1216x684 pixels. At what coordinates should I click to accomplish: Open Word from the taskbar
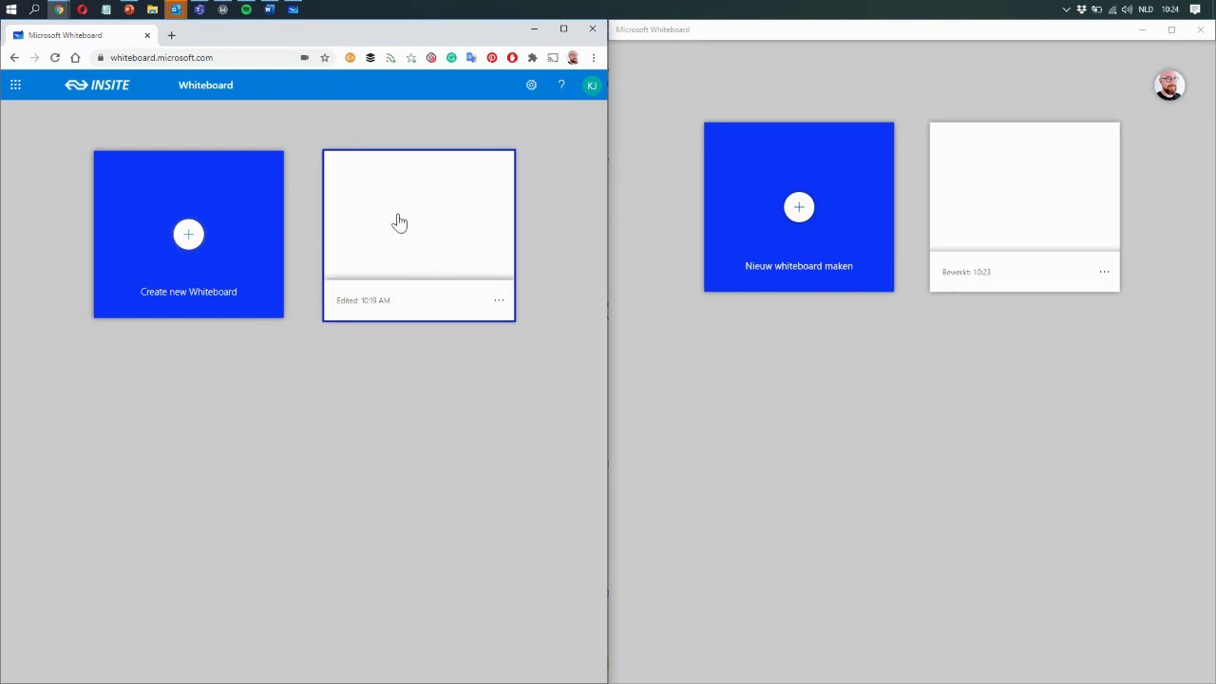(270, 9)
